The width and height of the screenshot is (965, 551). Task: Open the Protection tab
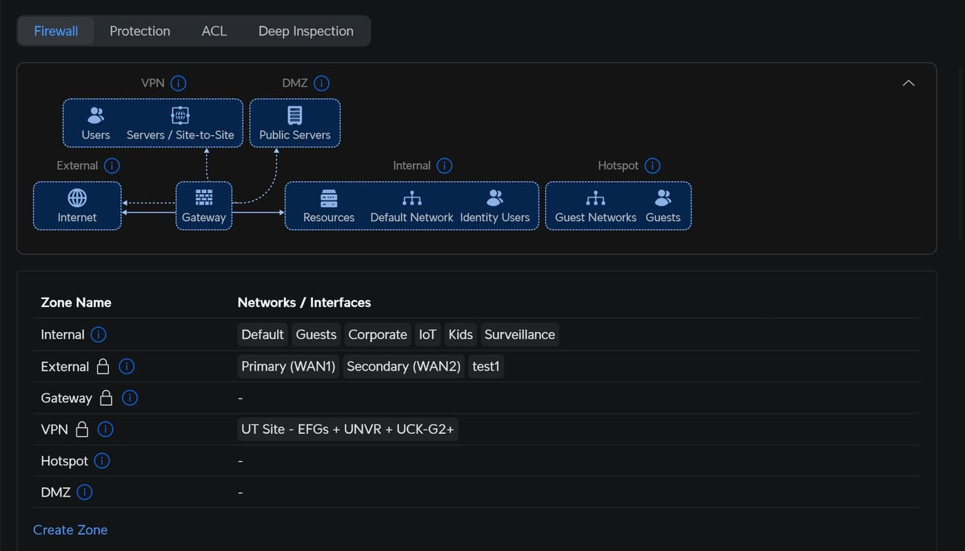[140, 31]
